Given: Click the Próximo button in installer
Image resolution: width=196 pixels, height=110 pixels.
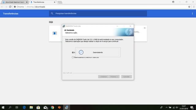Looking at the screenshot, I should pos(114,77).
